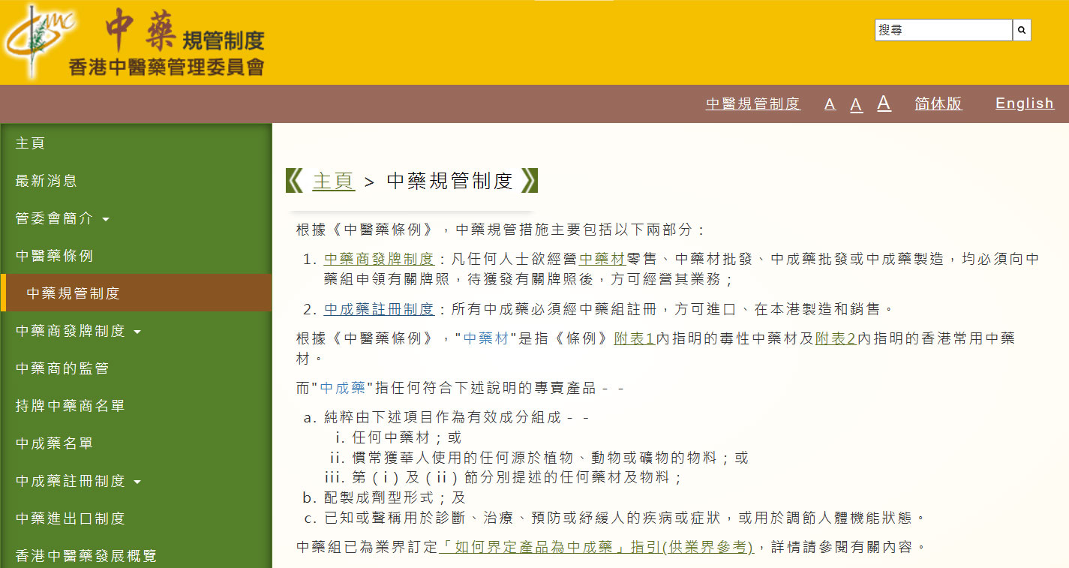Open the 附表1 link

[x=635, y=338]
